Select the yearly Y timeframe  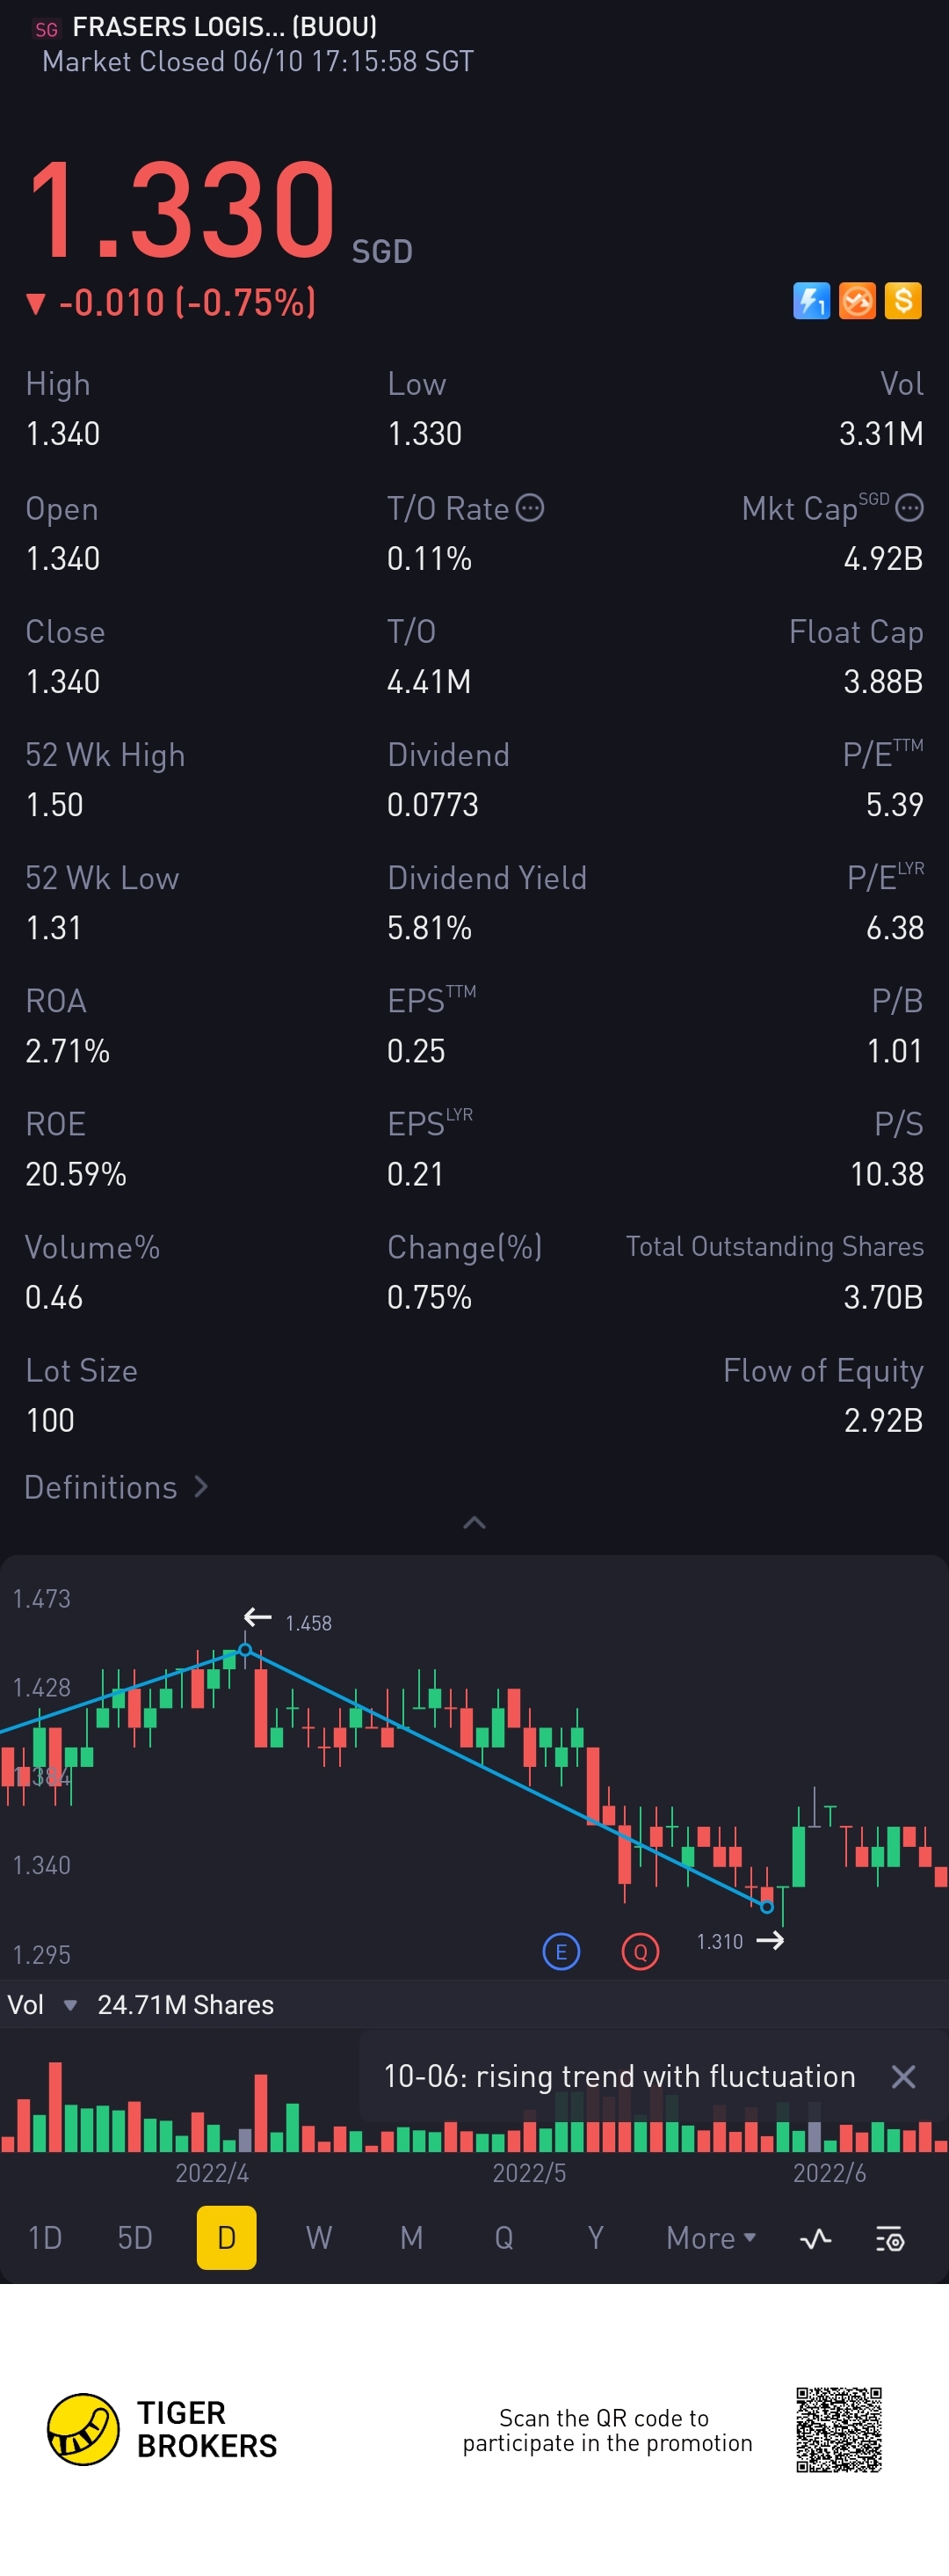point(596,2238)
